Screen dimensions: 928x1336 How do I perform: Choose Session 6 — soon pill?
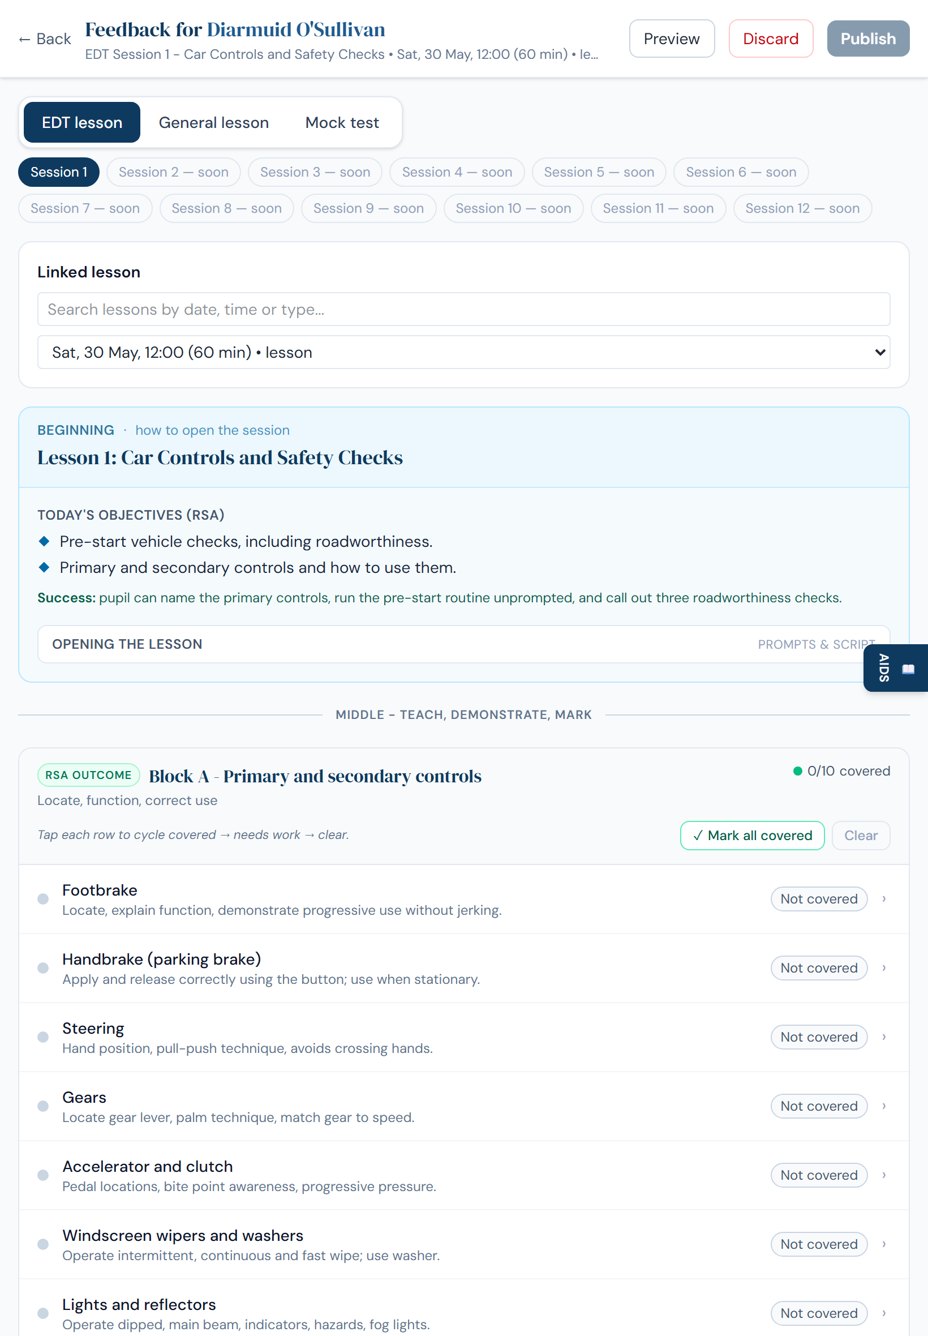click(x=741, y=172)
